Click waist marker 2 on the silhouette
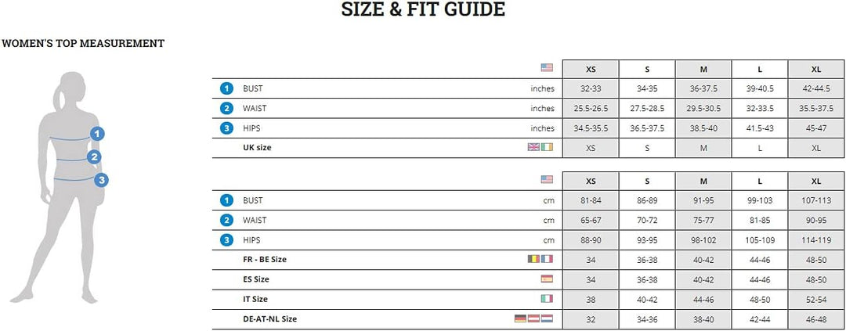 tap(94, 157)
